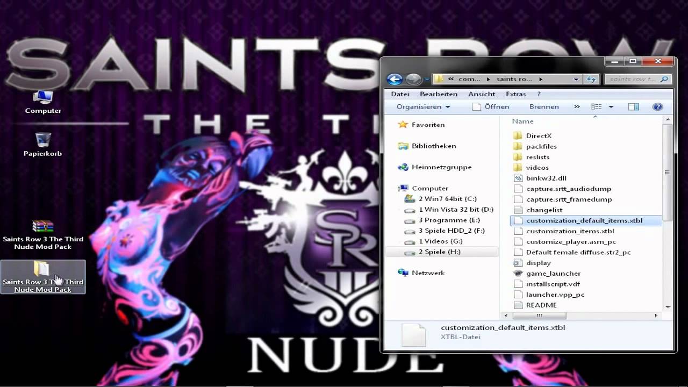The image size is (688, 387).
Task: Select 1 Win Vista 32 bit (D:) drive
Action: point(456,210)
